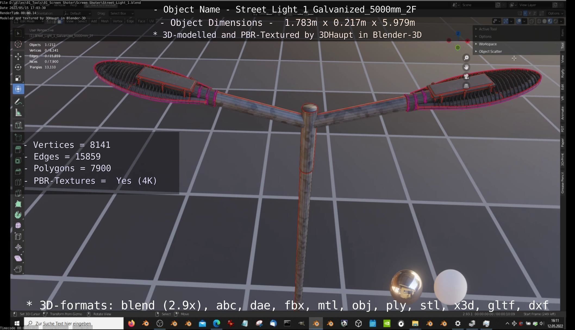The width and height of the screenshot is (575, 330).
Task: Expand the Object Scatter panel
Action: pyautogui.click(x=490, y=51)
